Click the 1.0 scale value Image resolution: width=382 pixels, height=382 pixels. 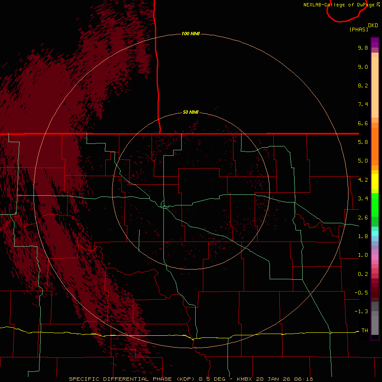click(363, 255)
